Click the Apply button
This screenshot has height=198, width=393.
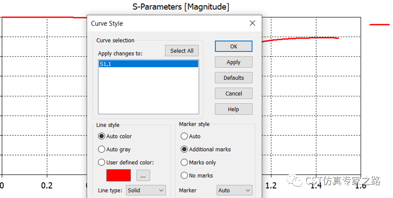point(234,62)
